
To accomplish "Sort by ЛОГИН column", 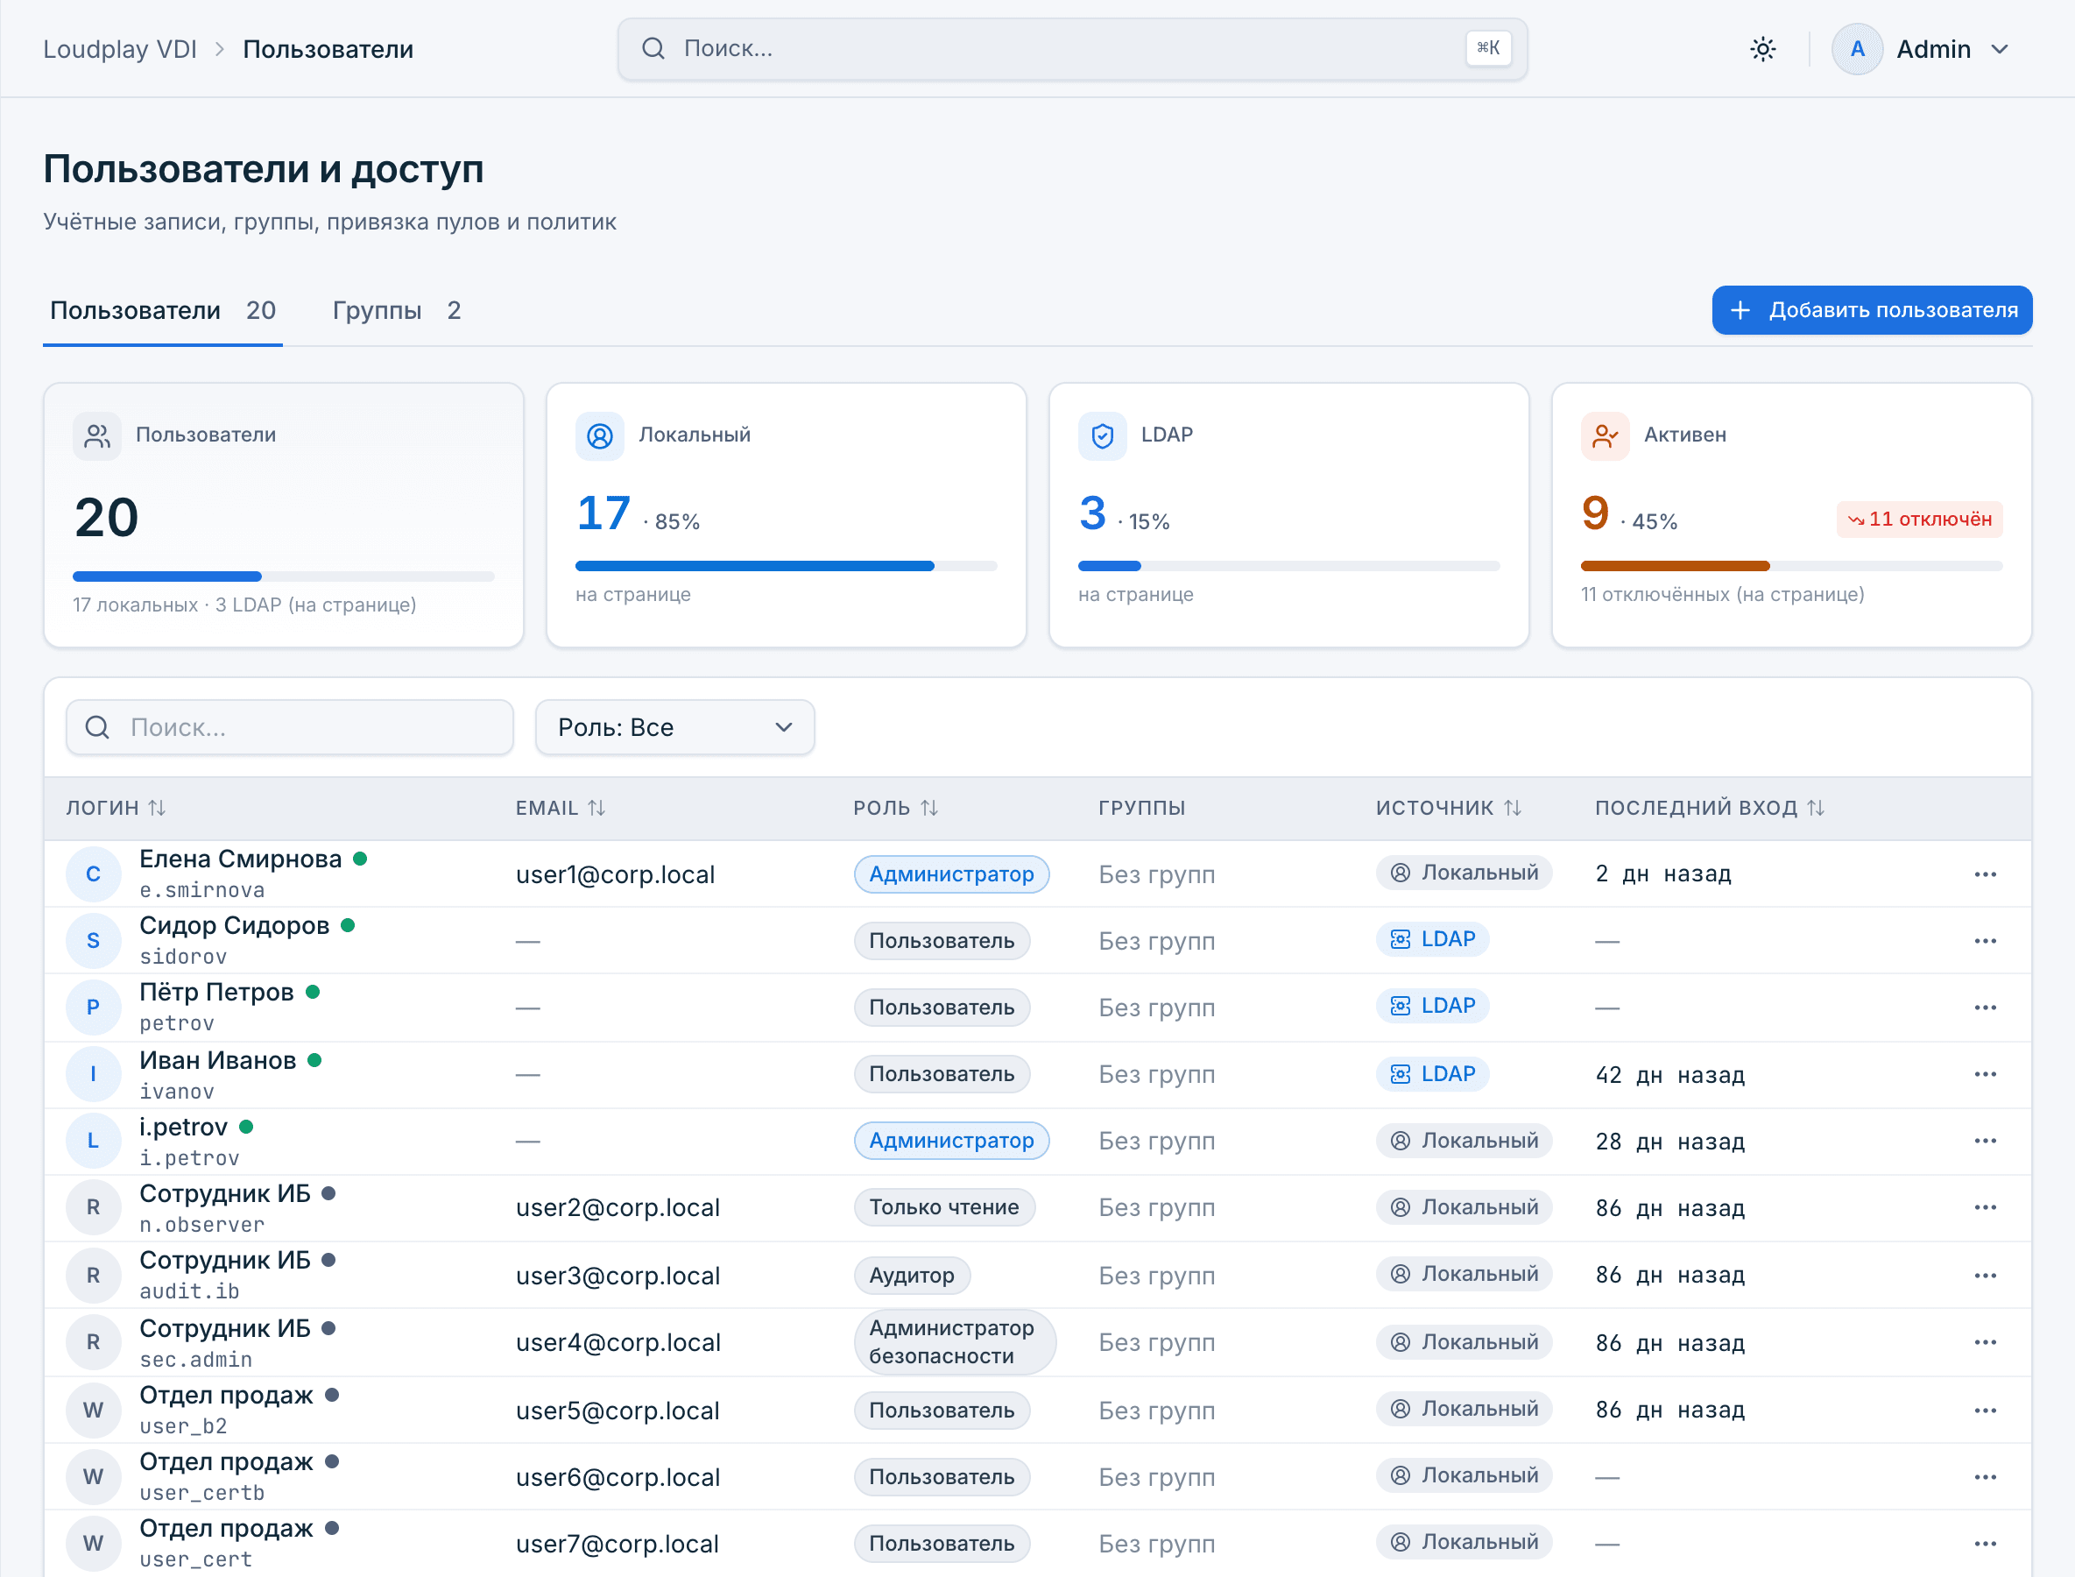I will coord(116,808).
